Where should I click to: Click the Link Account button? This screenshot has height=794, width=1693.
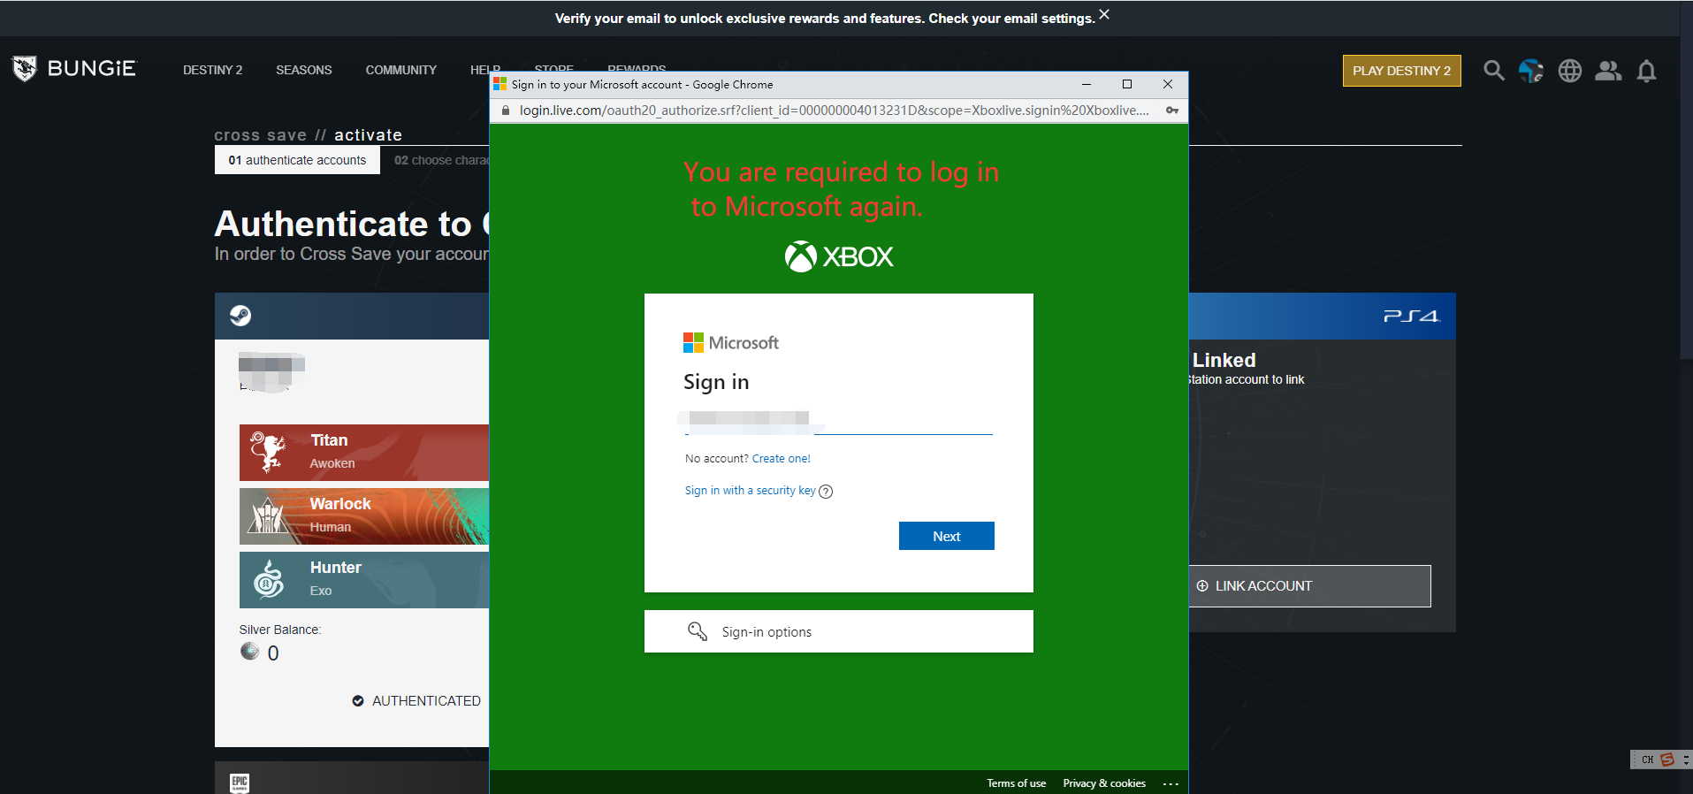click(x=1308, y=586)
